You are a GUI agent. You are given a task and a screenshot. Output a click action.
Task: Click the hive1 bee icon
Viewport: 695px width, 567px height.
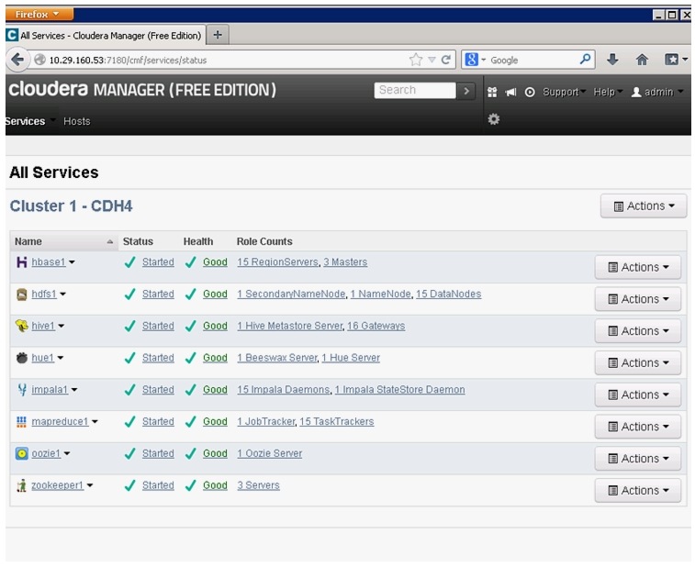pyautogui.click(x=22, y=326)
